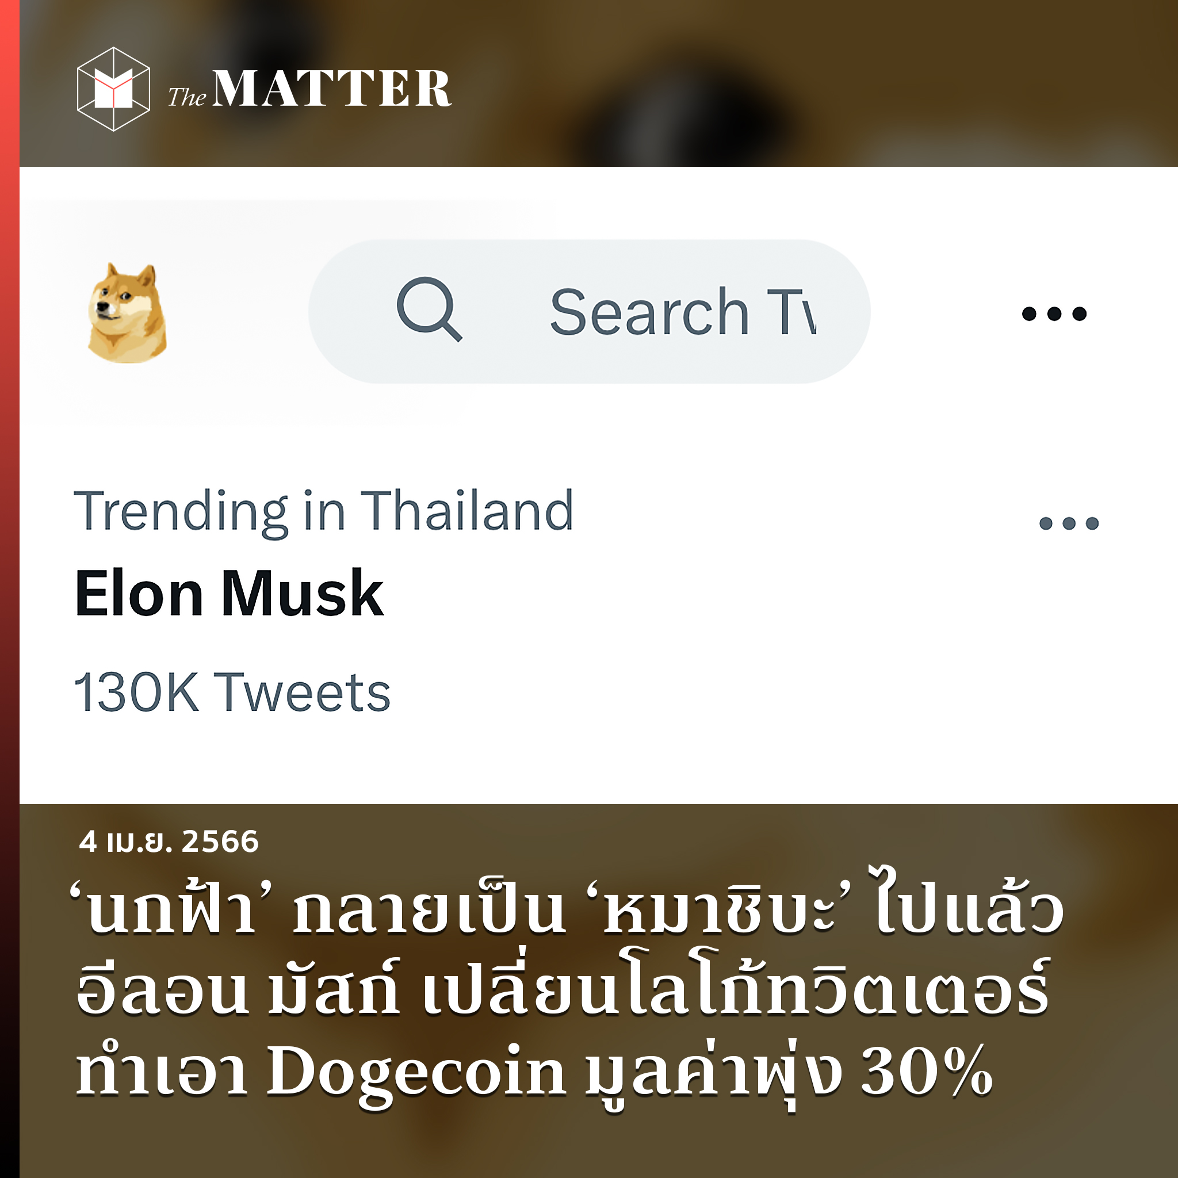Click the Doge Shiba Inu logo icon
1178x1178 pixels.
[x=127, y=313]
